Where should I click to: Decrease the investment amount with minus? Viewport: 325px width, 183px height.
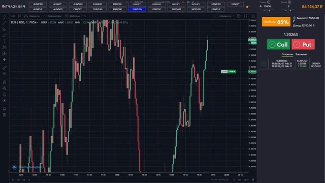pyautogui.click(x=264, y=11)
